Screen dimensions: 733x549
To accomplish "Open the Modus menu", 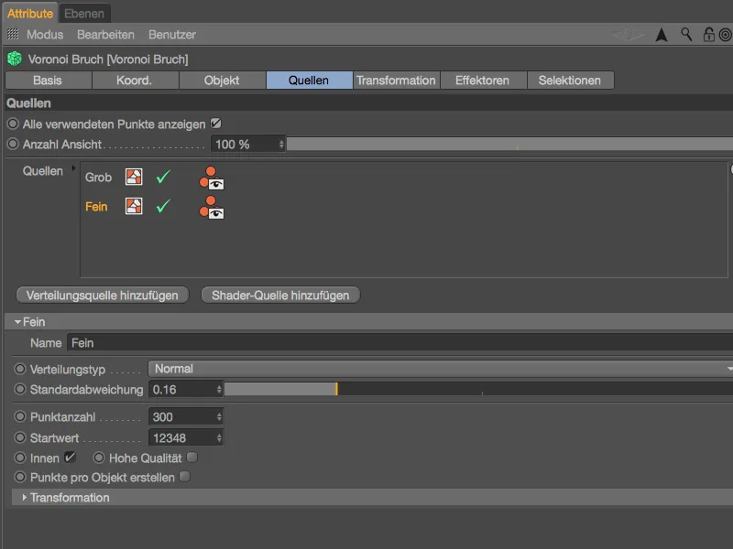I will (45, 35).
